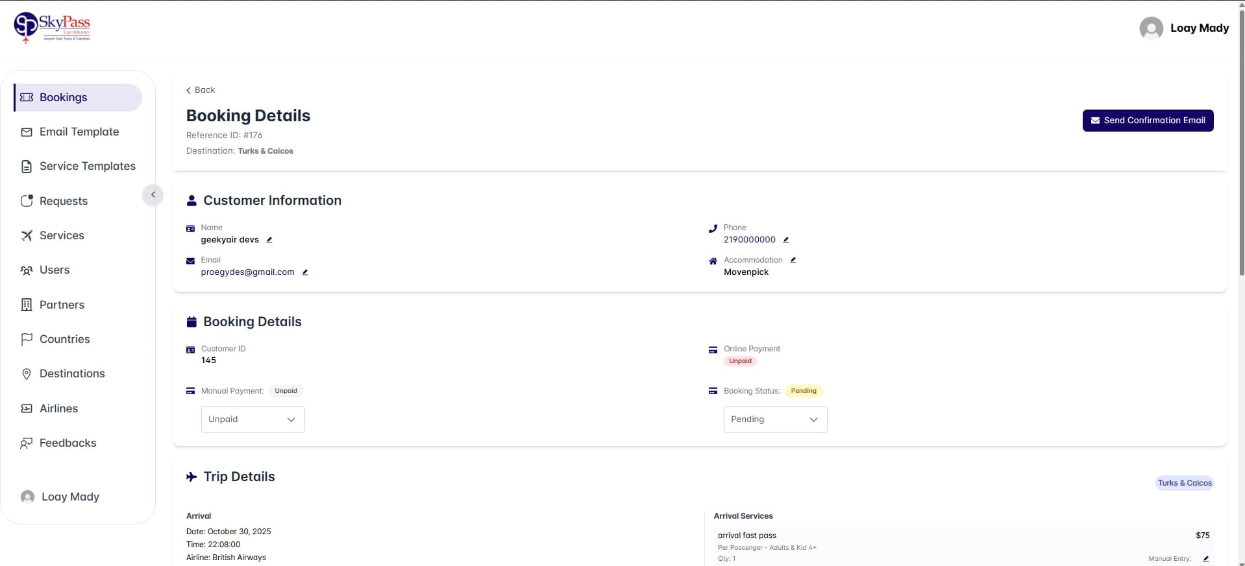Open the Booking Status Pending dropdown

click(x=776, y=419)
